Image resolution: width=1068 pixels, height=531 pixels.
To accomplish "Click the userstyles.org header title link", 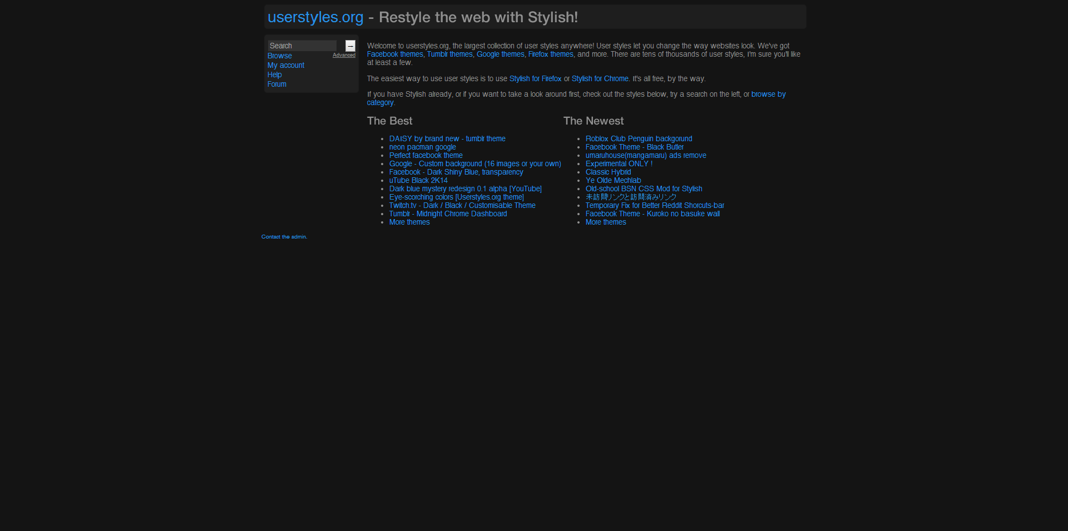I will click(315, 17).
